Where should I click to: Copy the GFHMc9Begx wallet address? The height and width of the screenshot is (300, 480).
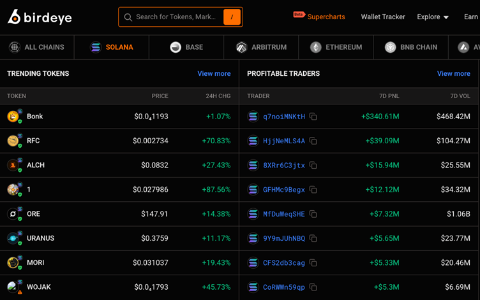313,190
